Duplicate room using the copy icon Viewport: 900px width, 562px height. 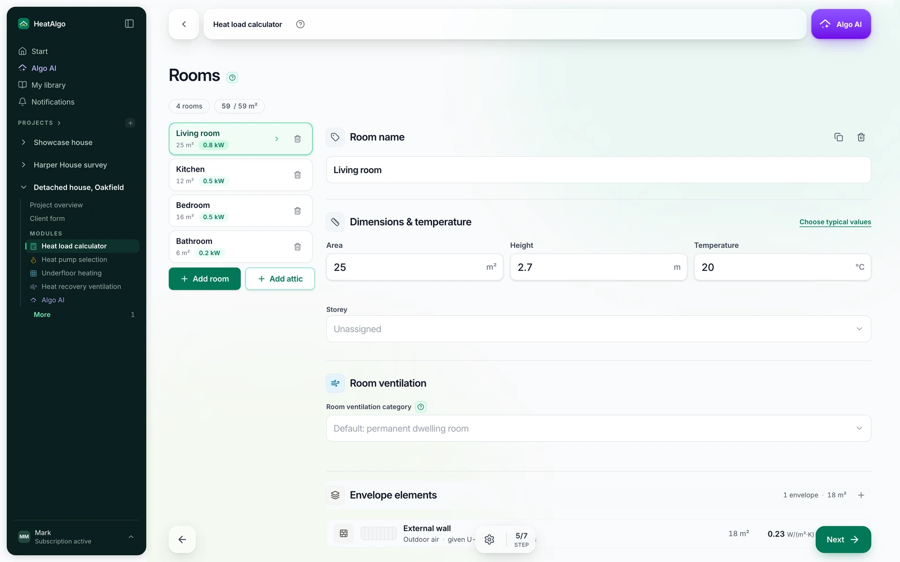click(839, 137)
